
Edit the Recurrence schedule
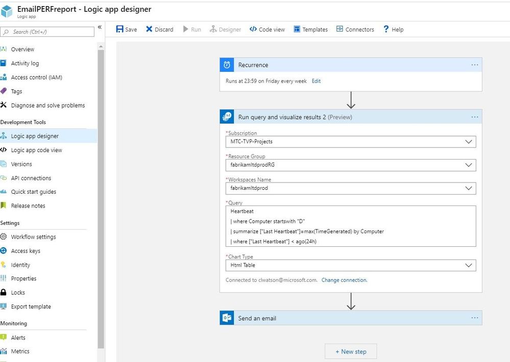(x=316, y=81)
